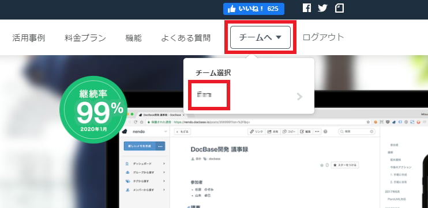This screenshot has width=428, height=208.
Task: Expand the チームへ dropdown button
Action: point(260,37)
